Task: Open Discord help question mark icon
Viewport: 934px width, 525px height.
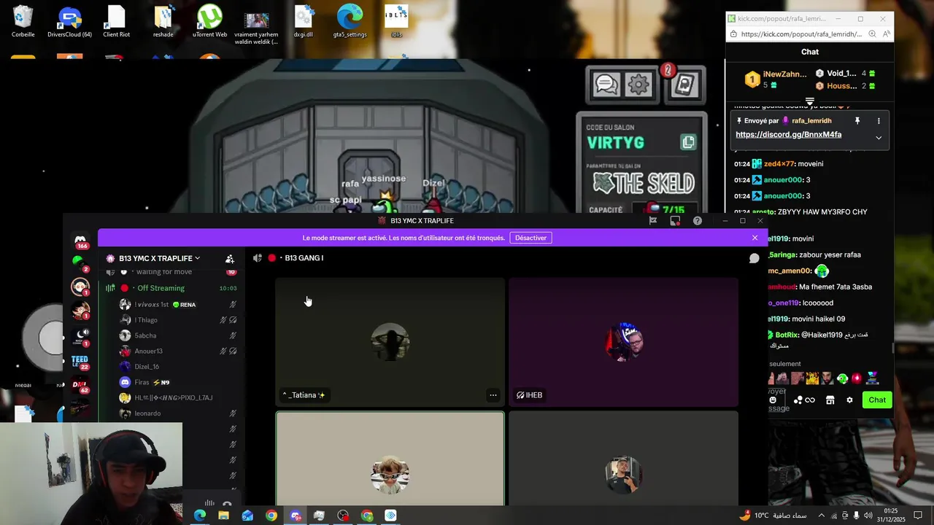Action: (x=698, y=221)
